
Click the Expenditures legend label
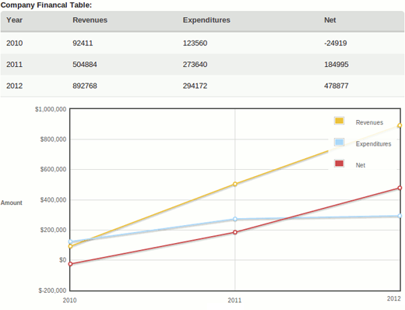(373, 144)
